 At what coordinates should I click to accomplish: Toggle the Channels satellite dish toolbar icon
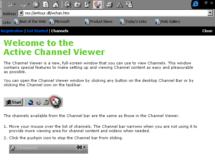[97, 4]
